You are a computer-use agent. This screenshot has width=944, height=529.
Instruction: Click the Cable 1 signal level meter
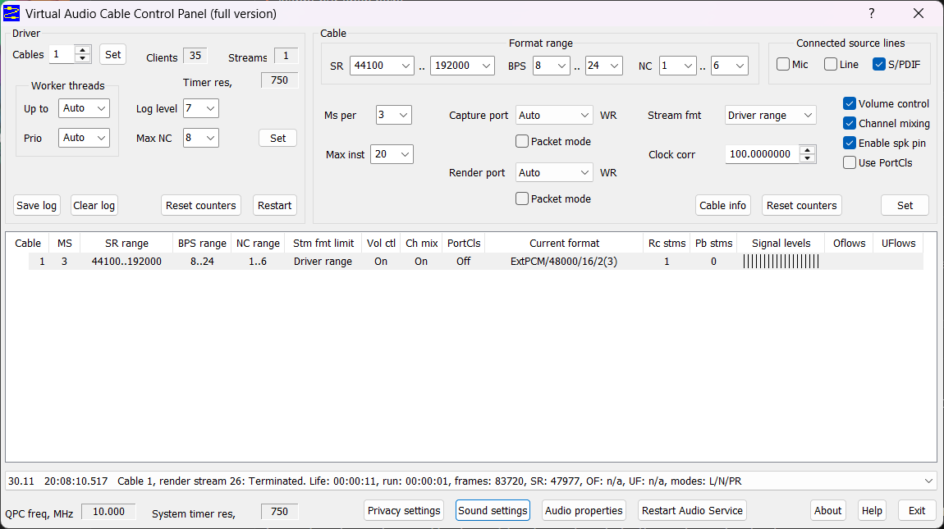781,261
